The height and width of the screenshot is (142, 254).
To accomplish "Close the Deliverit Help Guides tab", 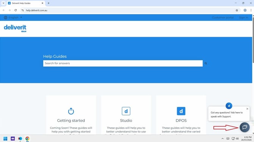I will (x=42, y=3).
